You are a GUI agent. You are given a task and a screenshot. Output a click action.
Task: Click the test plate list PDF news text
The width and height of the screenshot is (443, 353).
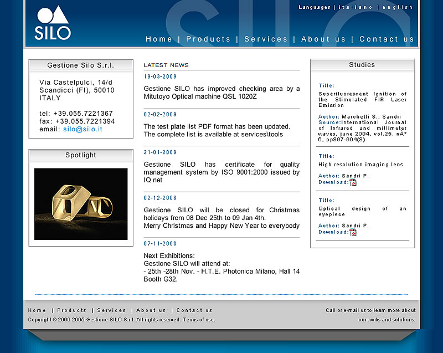[x=217, y=130]
